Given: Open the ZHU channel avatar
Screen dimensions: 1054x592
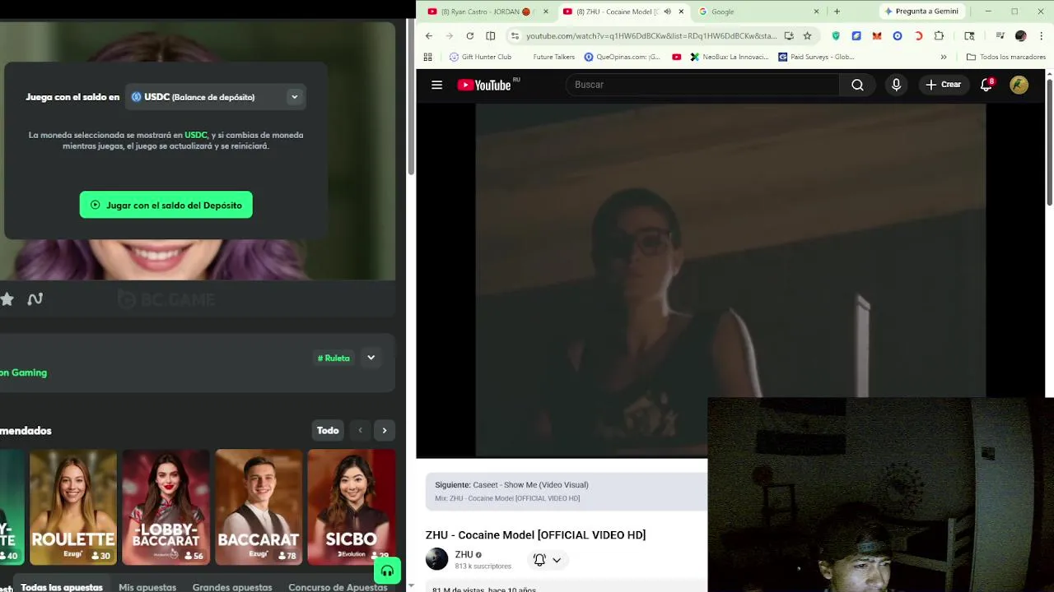Looking at the screenshot, I should click(x=436, y=559).
